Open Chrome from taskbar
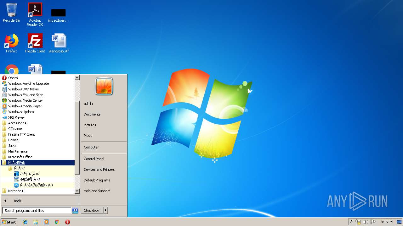 [57, 222]
